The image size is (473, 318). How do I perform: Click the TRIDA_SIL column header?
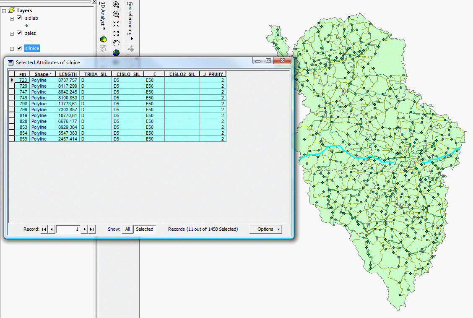tap(95, 74)
